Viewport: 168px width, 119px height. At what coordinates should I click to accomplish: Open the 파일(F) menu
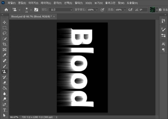click(x=11, y=3)
